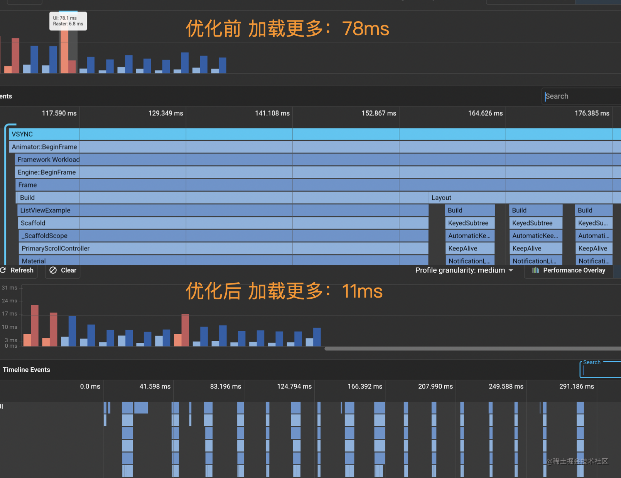Click the horizontal scrollbar under frame chart

pos(472,348)
